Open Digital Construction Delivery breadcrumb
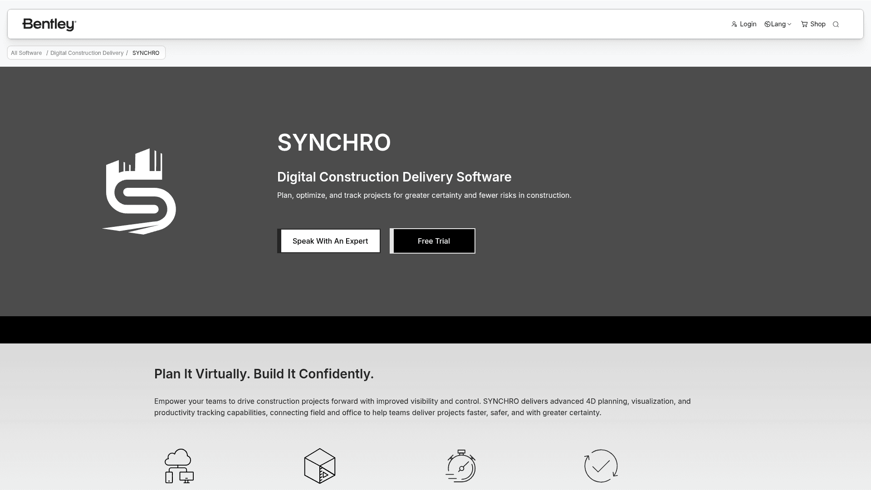Screen dimensions: 871x490 (x=87, y=53)
